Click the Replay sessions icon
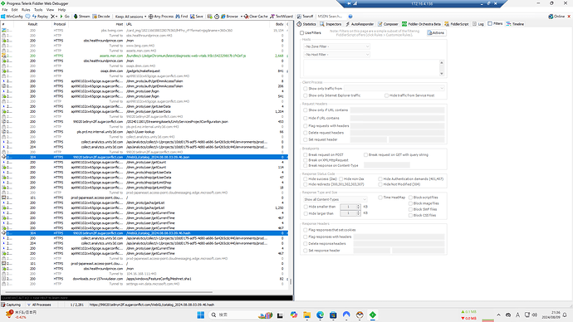 click(x=34, y=17)
